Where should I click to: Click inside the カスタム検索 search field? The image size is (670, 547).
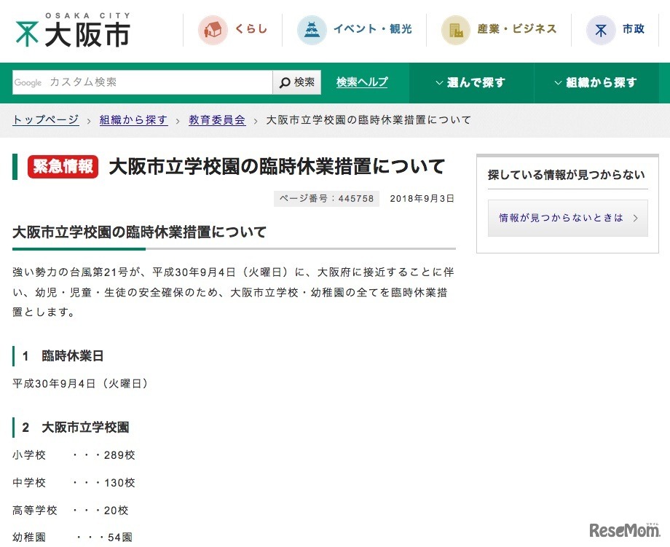tap(146, 82)
